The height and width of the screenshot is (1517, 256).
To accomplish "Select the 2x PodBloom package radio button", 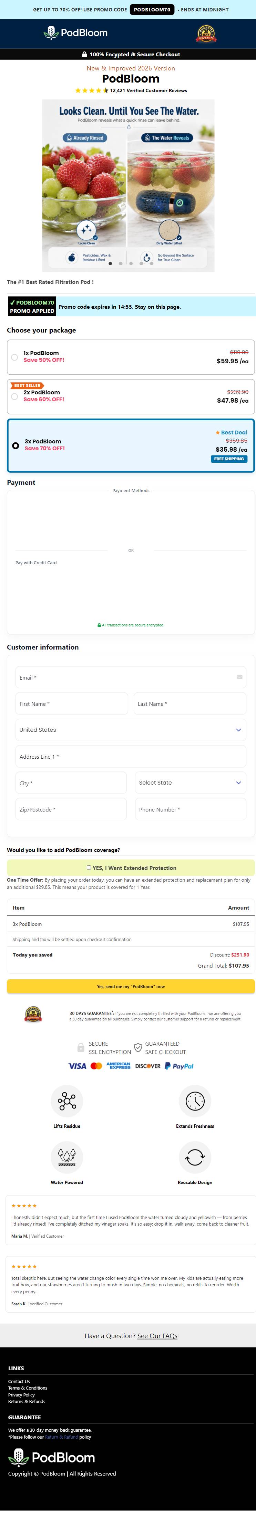I will [x=15, y=396].
